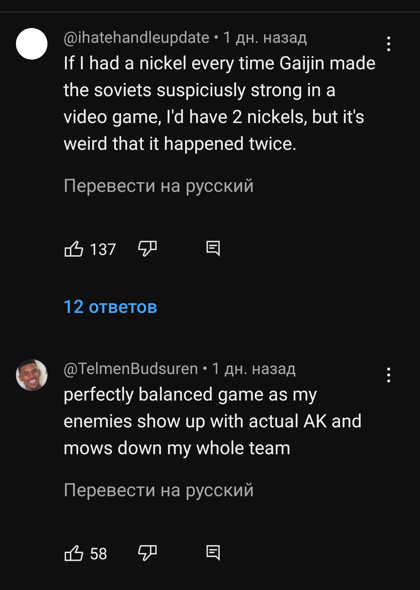Translate the balanced game comment to Russian
Image resolution: width=420 pixels, height=590 pixels.
click(x=159, y=490)
